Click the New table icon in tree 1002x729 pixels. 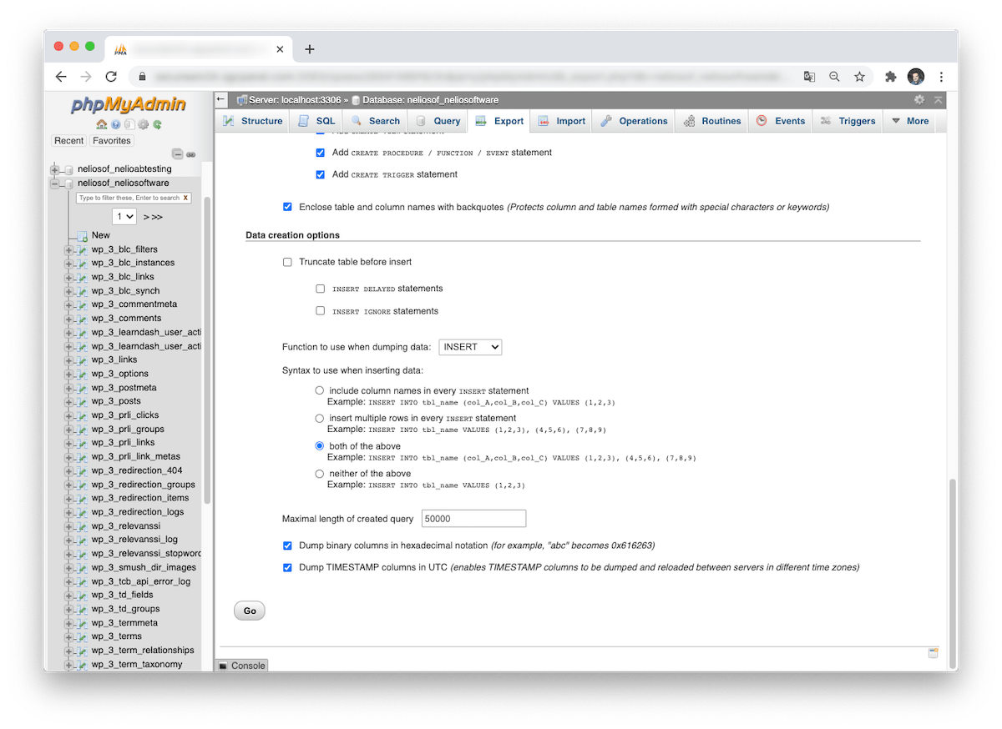point(83,236)
